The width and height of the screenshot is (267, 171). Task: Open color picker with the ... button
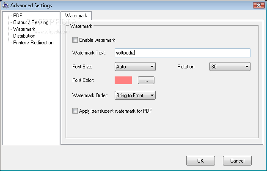(146, 80)
